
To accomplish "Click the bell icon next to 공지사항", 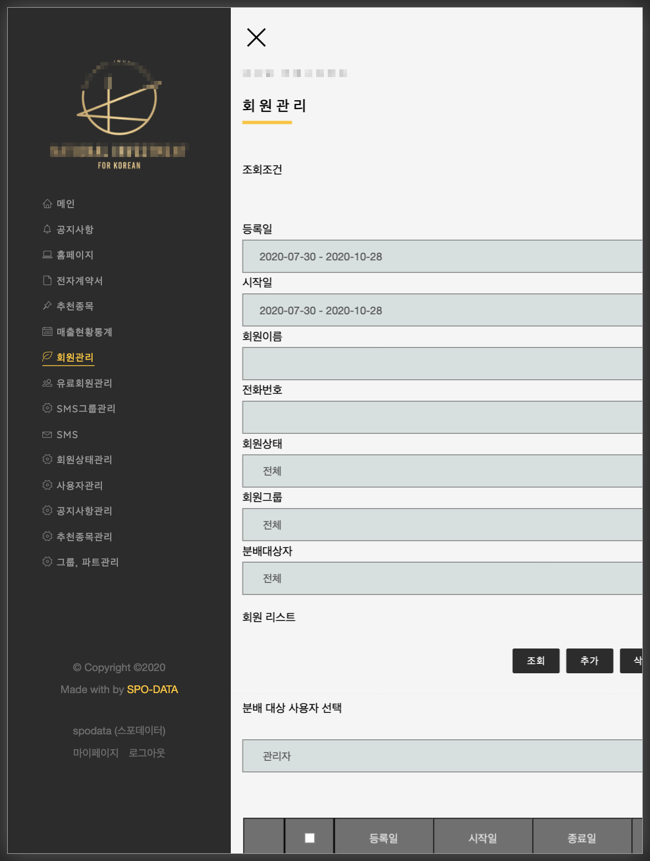I will pyautogui.click(x=47, y=229).
